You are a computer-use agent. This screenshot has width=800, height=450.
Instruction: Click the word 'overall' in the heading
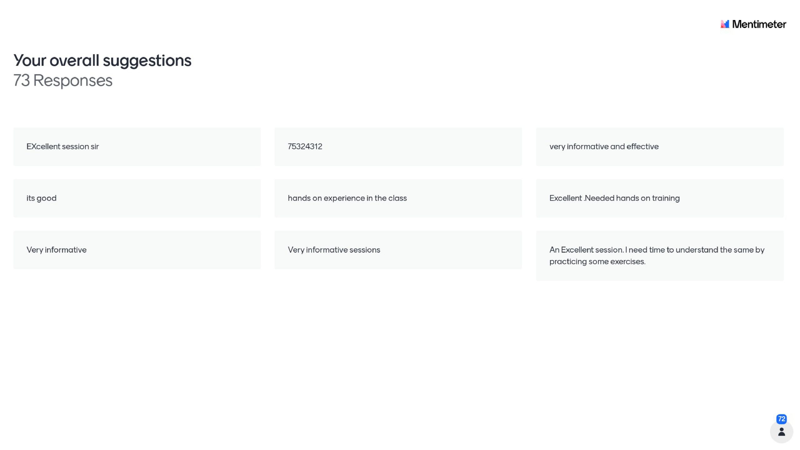(74, 60)
